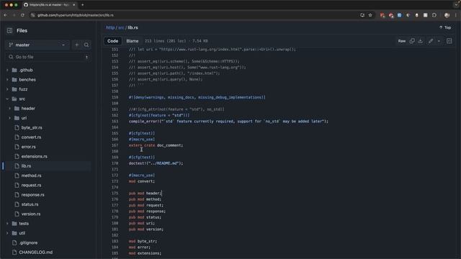
Task: Click the src breadcrumb link
Action: 121,27
